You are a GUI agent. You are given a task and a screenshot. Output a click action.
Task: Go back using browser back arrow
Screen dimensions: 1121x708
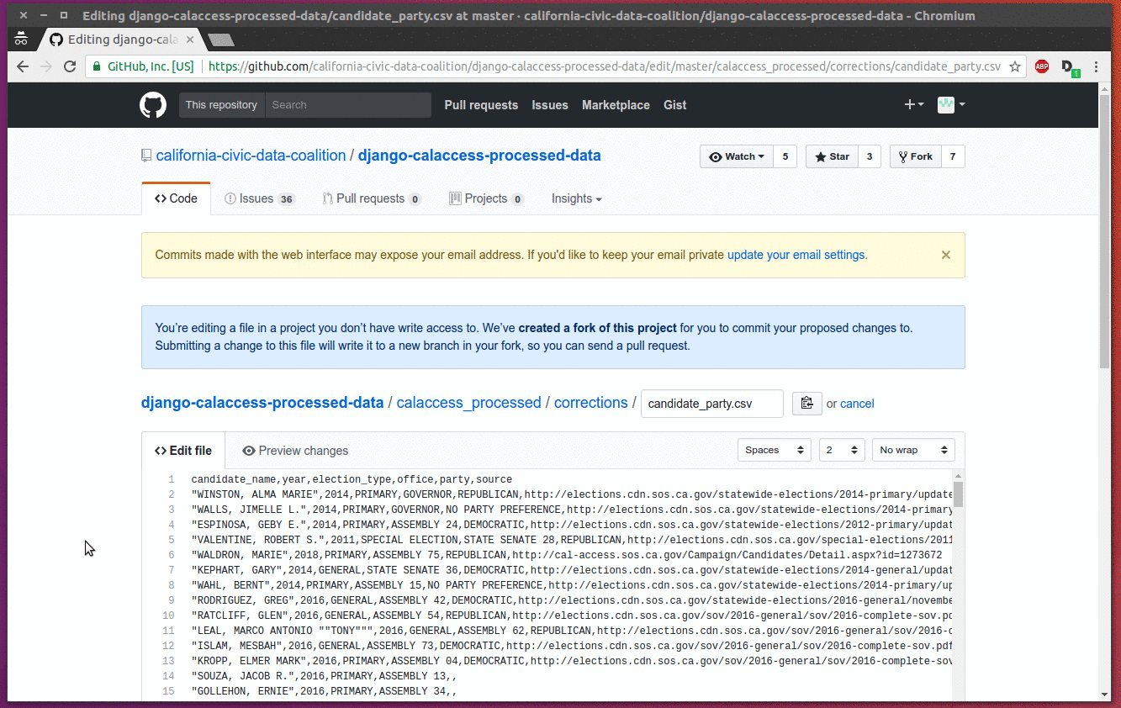(x=23, y=66)
